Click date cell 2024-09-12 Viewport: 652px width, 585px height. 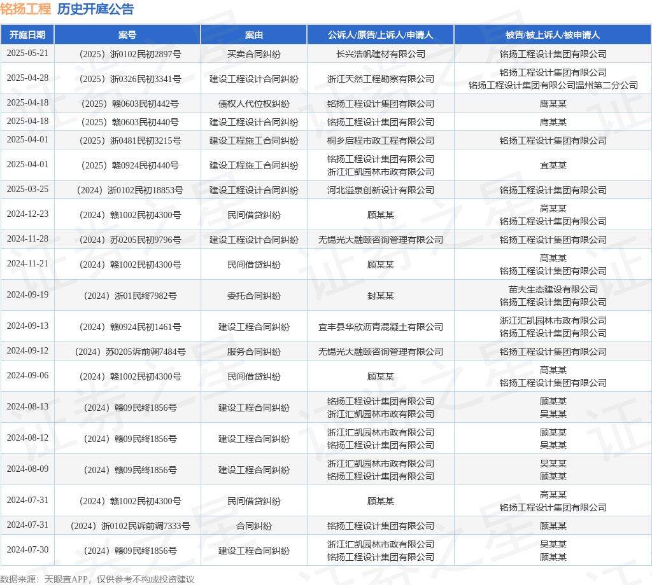click(x=27, y=351)
